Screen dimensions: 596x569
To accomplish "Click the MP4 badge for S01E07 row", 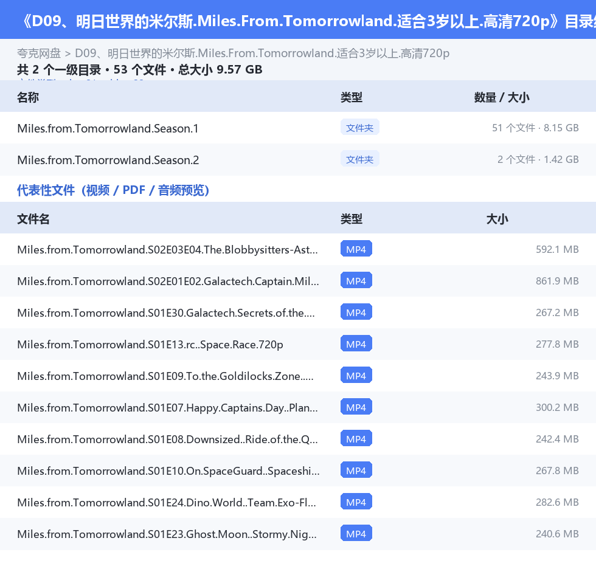I will click(x=356, y=407).
